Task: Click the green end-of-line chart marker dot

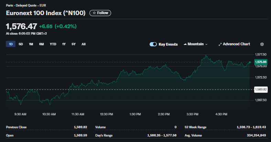Action: [250, 62]
